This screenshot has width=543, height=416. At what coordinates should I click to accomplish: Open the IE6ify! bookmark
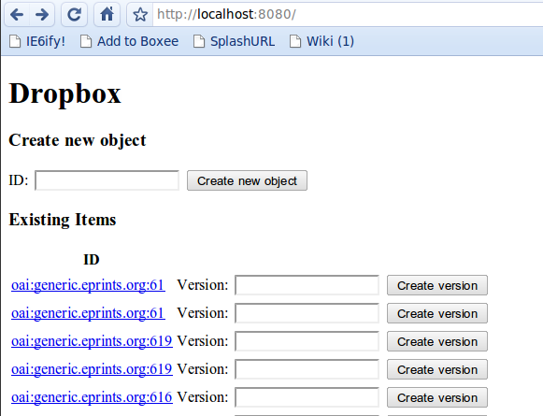[x=37, y=41]
